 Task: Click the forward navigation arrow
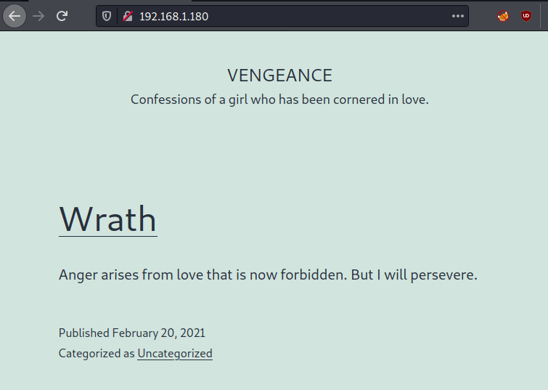(38, 16)
